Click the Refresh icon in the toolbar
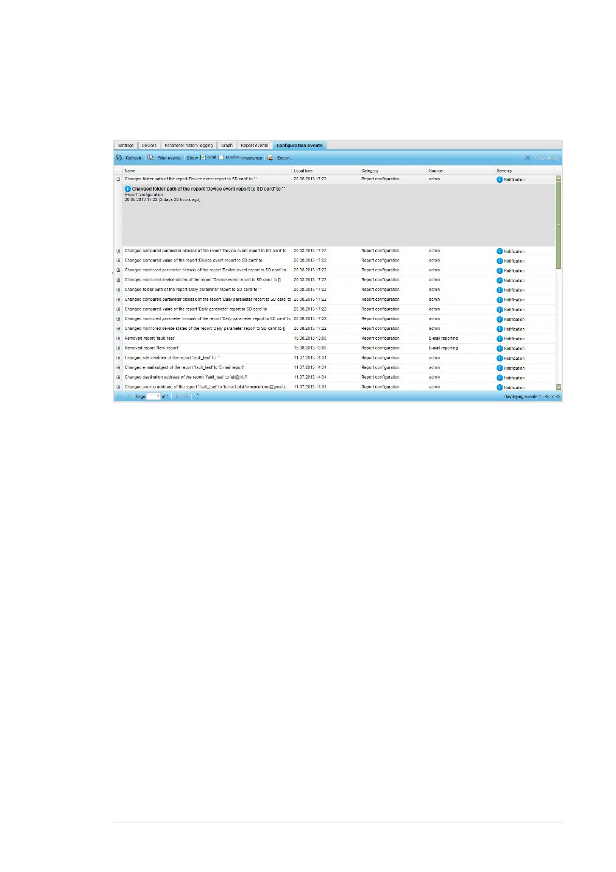This screenshot has width=616, height=872. tap(119, 158)
